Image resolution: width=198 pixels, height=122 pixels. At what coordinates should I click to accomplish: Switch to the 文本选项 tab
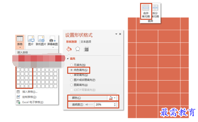coord(86,42)
